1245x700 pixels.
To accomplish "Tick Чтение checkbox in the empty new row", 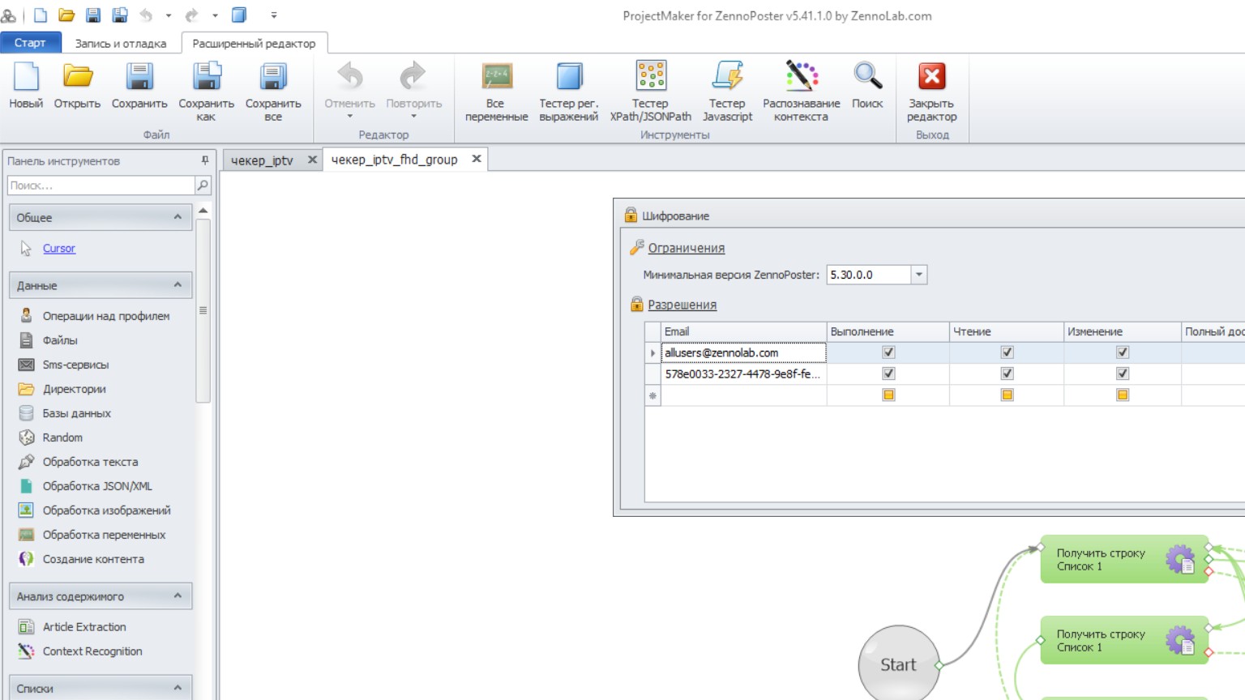I will point(1007,395).
